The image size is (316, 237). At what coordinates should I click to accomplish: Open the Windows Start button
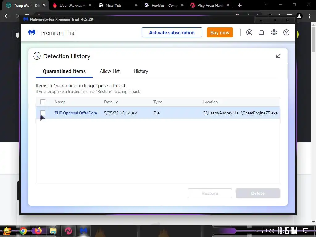pos(7,231)
